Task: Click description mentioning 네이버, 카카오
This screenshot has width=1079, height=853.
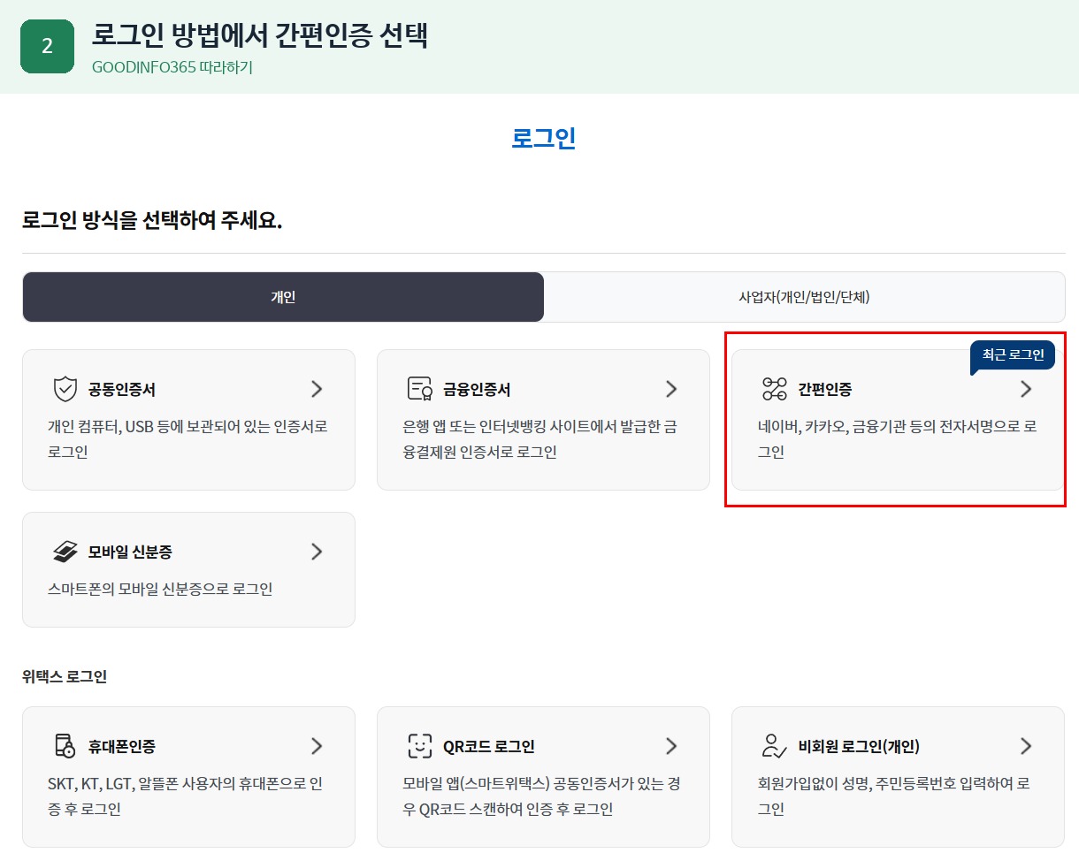Action: [897, 439]
